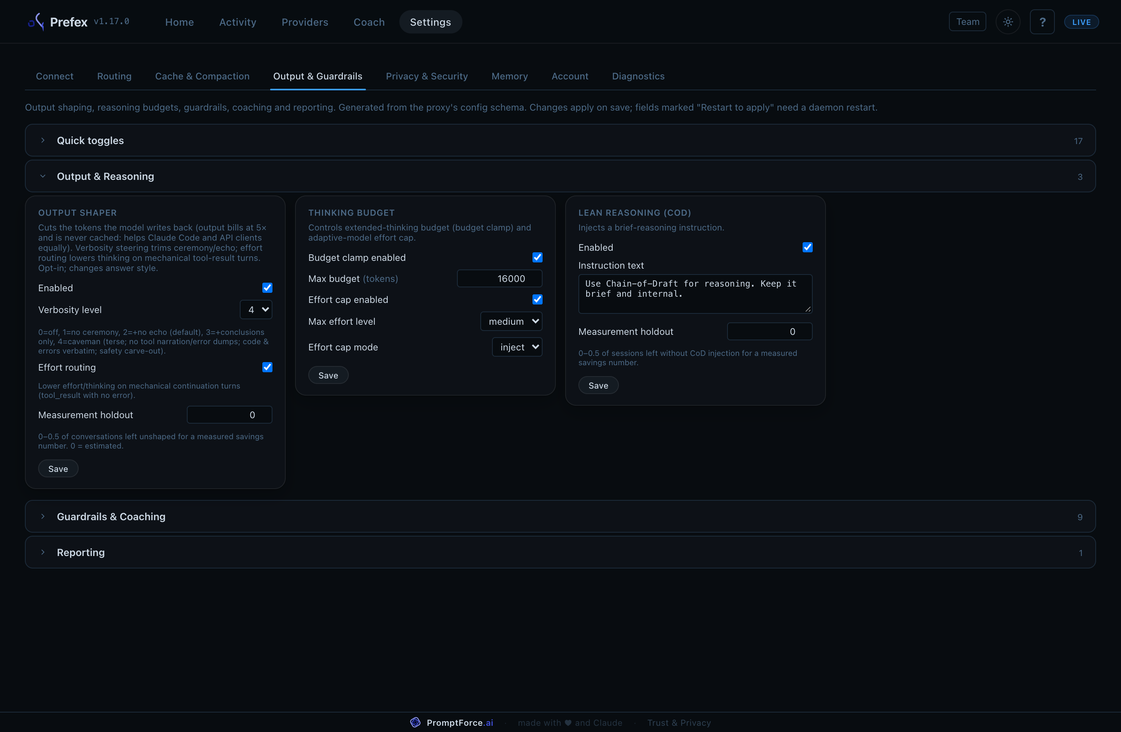Expand the Reporting section
The height and width of the screenshot is (732, 1121).
click(x=560, y=552)
